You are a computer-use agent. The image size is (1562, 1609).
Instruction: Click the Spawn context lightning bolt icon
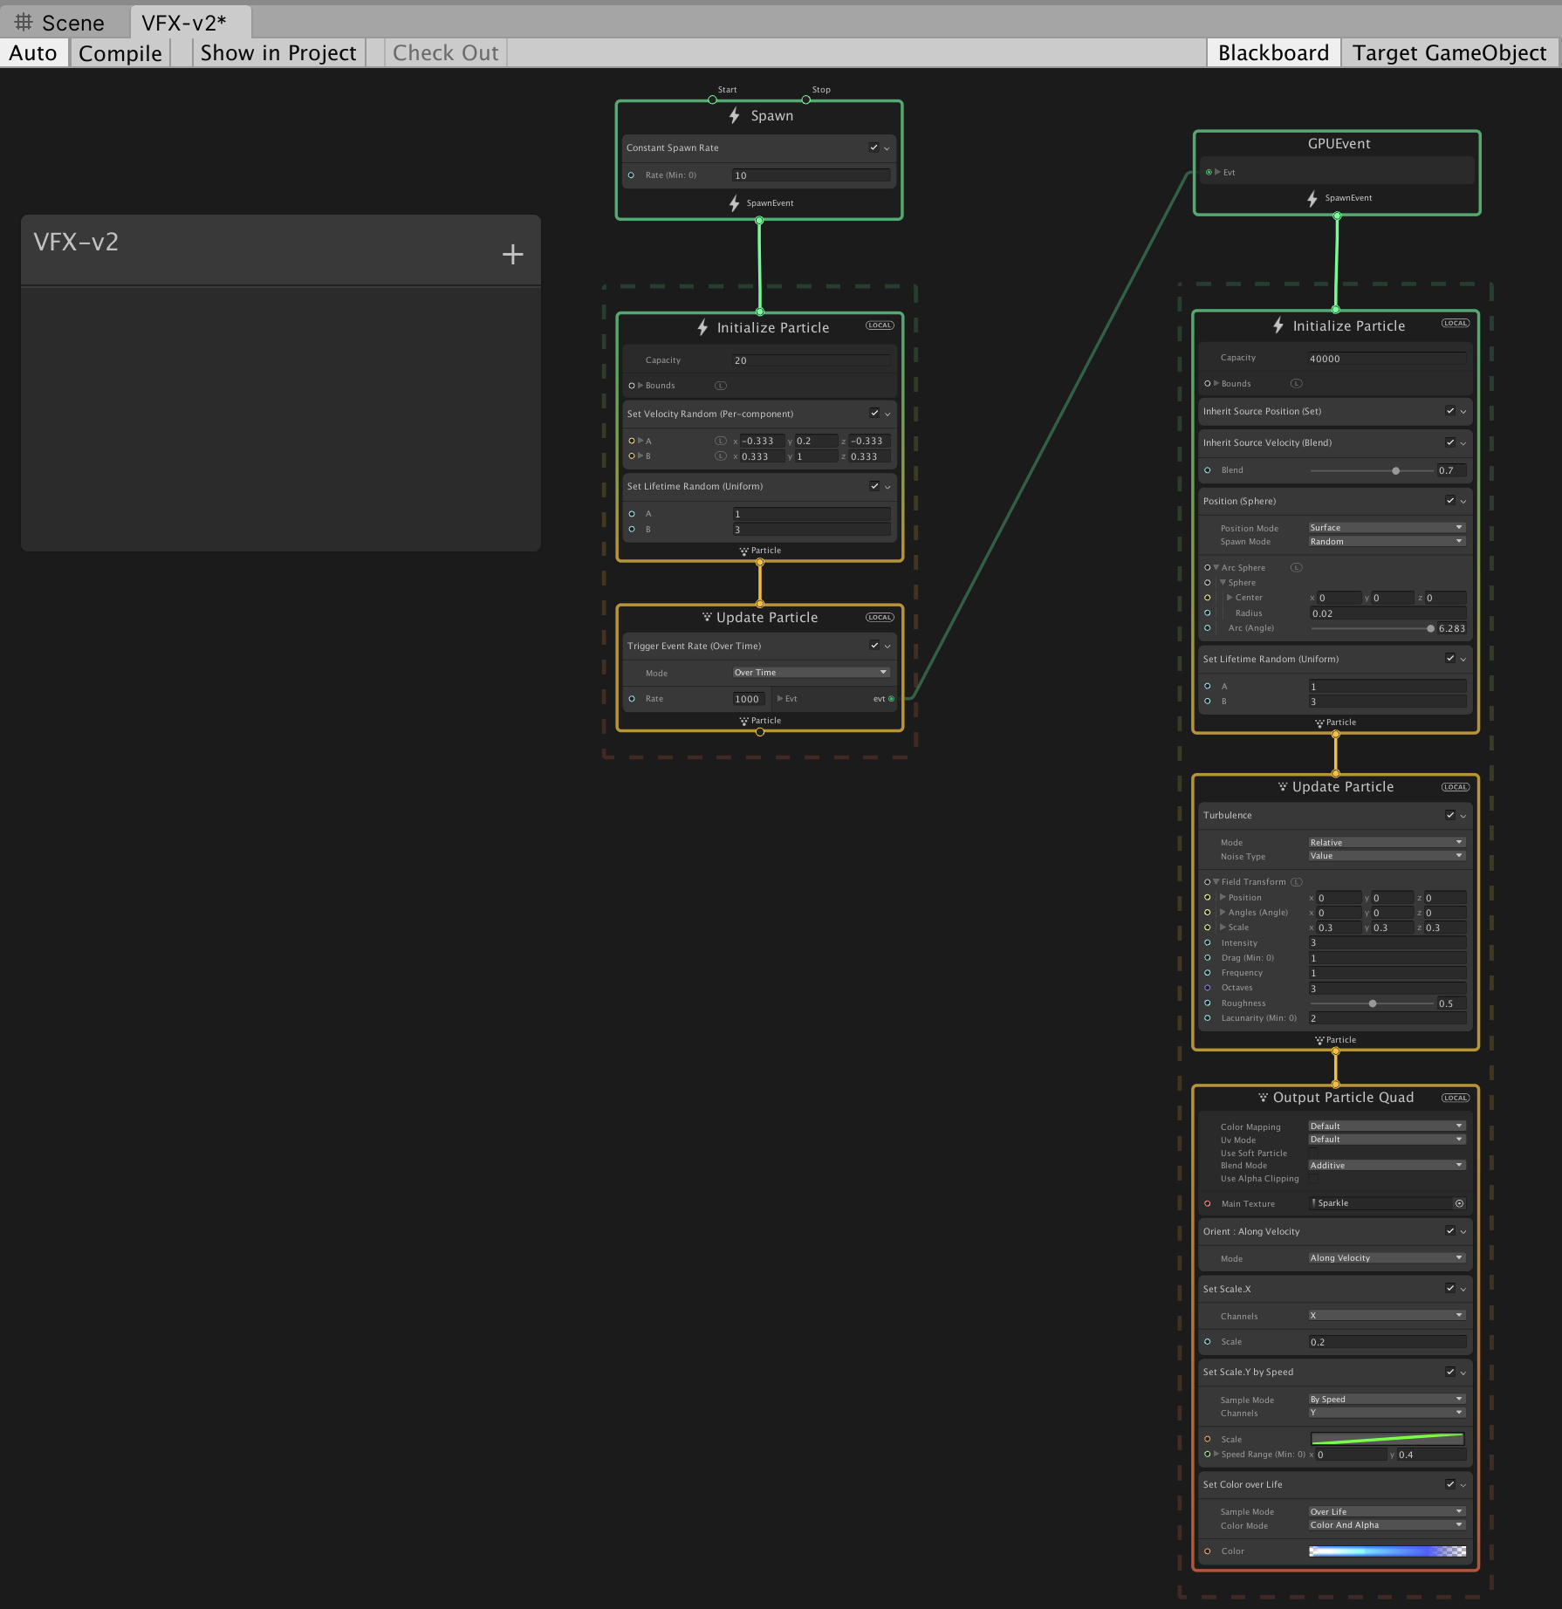[735, 116]
